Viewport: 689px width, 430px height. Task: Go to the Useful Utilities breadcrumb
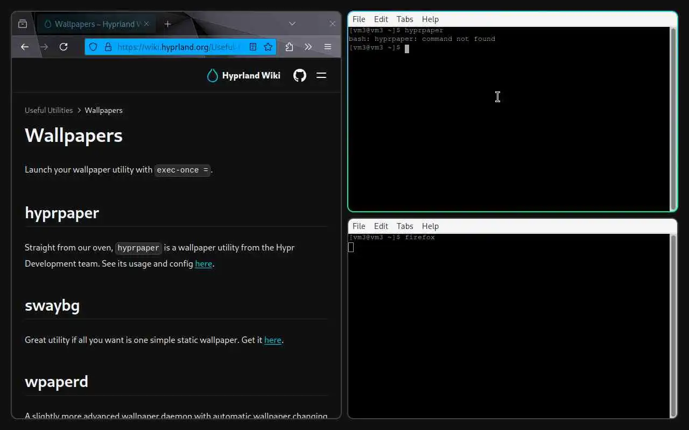point(48,110)
